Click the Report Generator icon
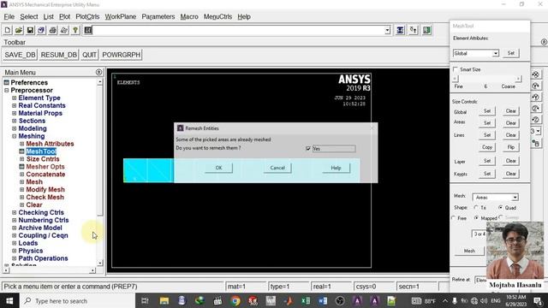The height and width of the screenshot is (308, 548). (64, 31)
